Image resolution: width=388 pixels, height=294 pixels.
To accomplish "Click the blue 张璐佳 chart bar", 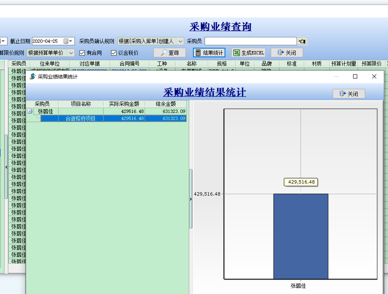I will 301,236.
